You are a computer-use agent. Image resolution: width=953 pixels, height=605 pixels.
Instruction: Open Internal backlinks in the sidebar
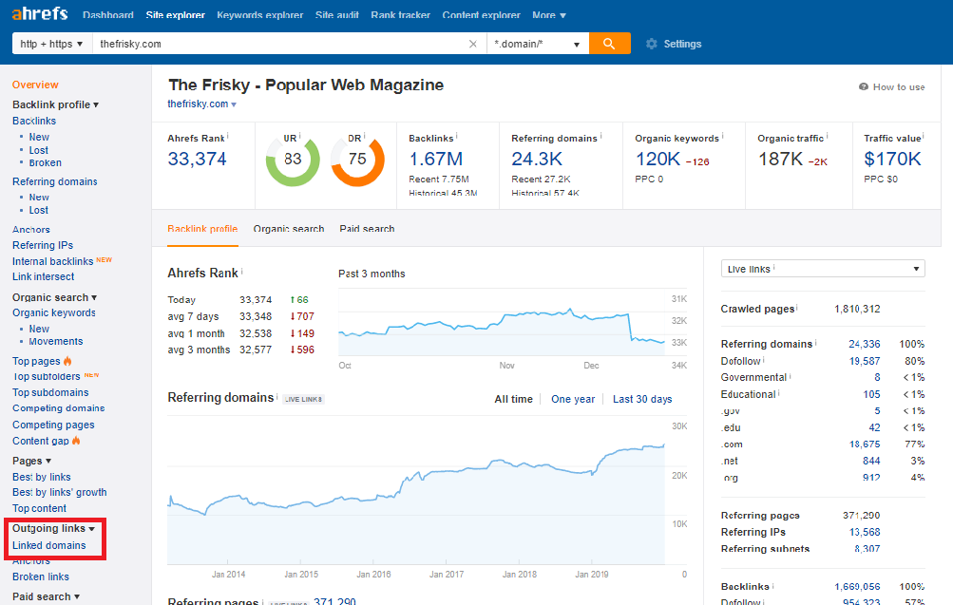[x=53, y=261]
